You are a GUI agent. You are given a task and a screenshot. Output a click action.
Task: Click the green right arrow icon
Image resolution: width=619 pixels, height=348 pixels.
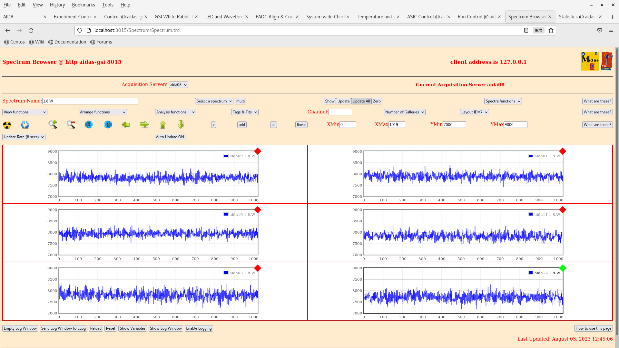(x=144, y=125)
